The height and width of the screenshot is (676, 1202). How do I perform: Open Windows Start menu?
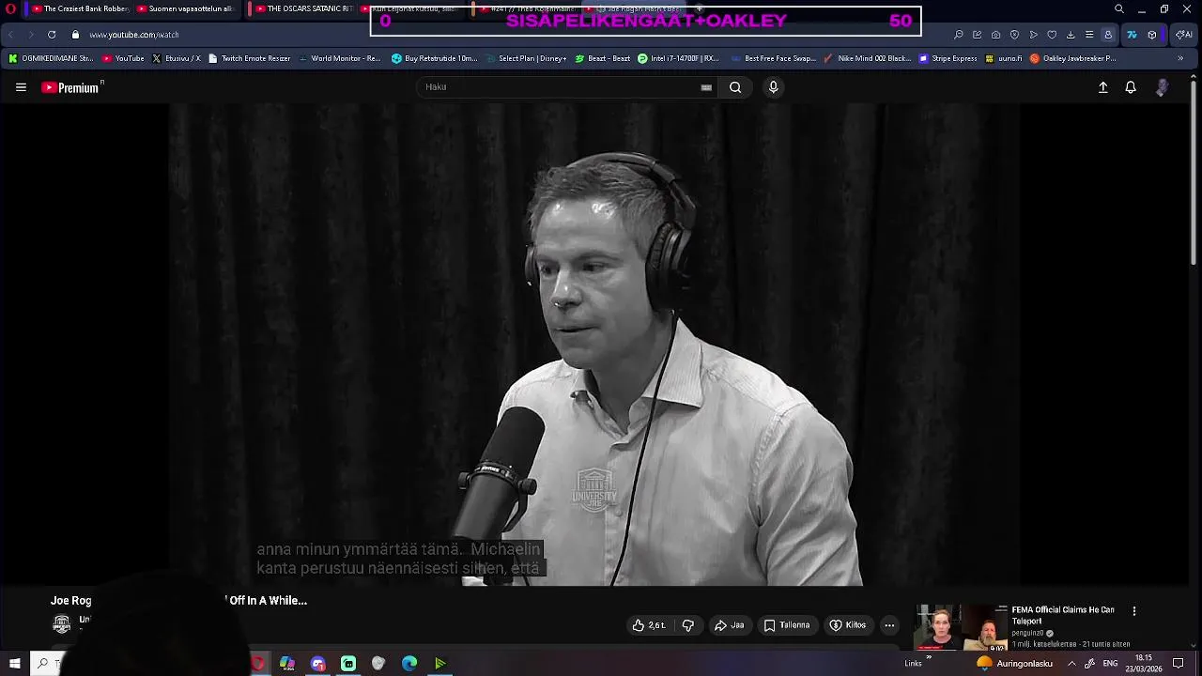[14, 664]
